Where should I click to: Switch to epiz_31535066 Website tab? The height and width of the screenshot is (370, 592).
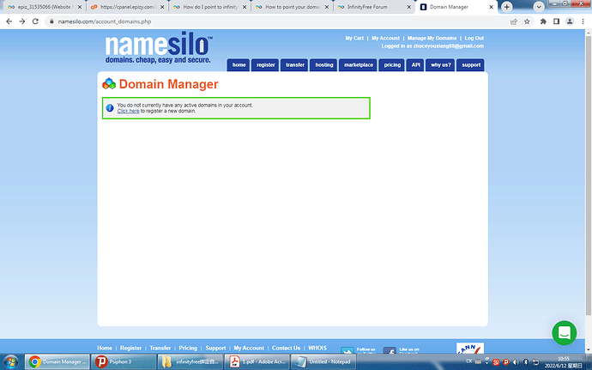point(45,7)
